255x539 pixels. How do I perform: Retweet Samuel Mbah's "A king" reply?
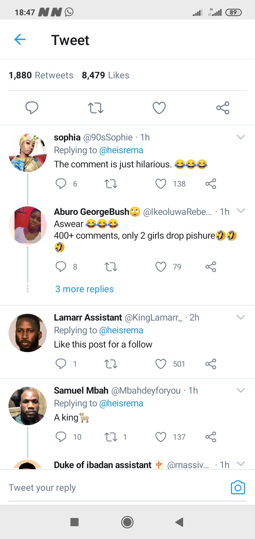coord(111,437)
